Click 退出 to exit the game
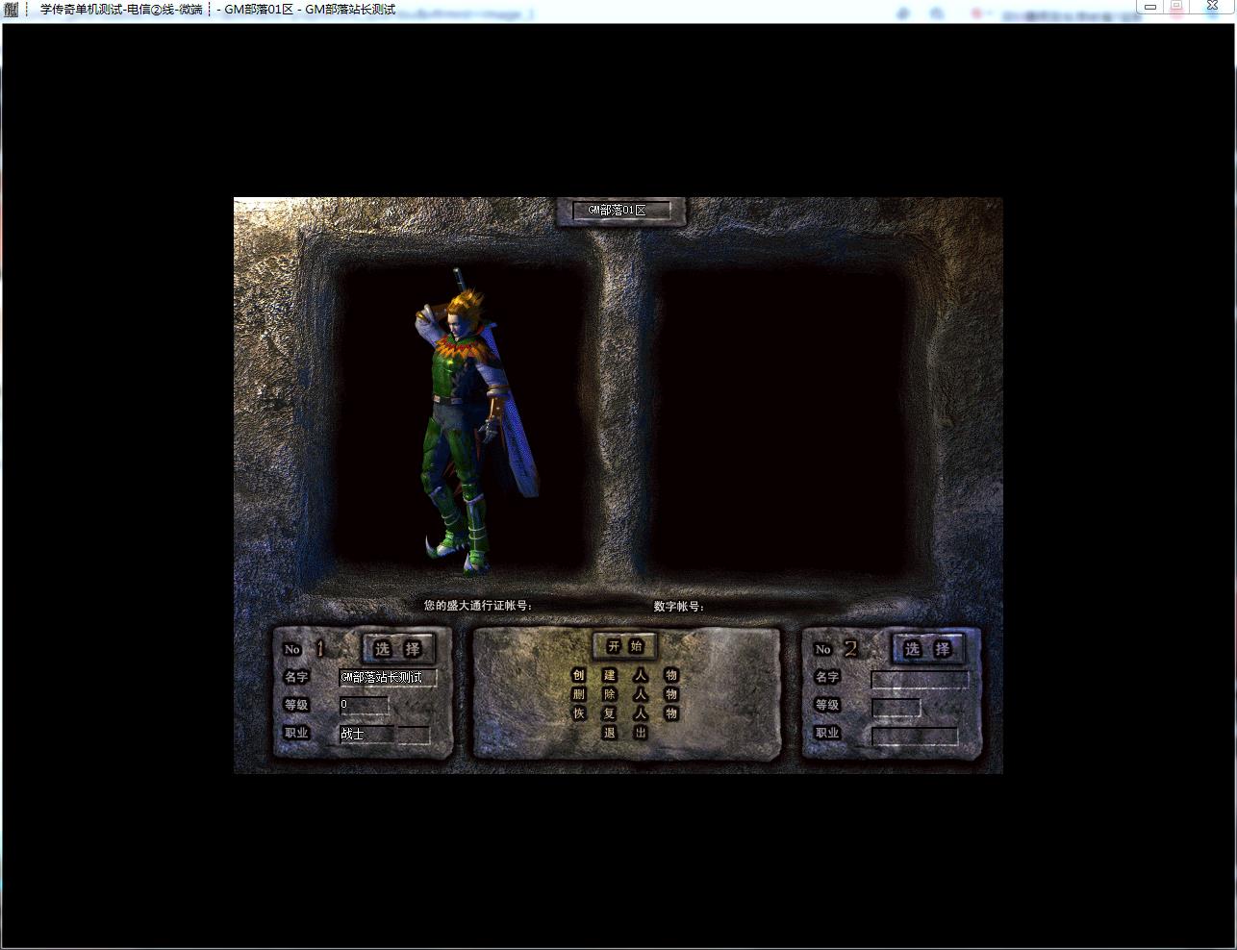Viewport: 1237px width, 950px height. tap(625, 733)
